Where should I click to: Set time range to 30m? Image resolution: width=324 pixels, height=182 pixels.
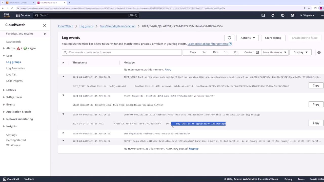point(215,52)
